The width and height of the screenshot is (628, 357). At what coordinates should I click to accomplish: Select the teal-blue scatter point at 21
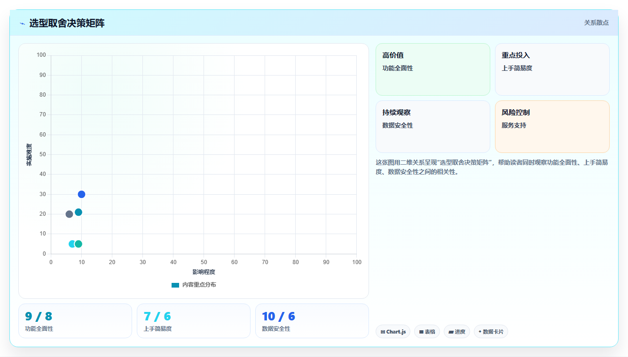click(x=78, y=212)
